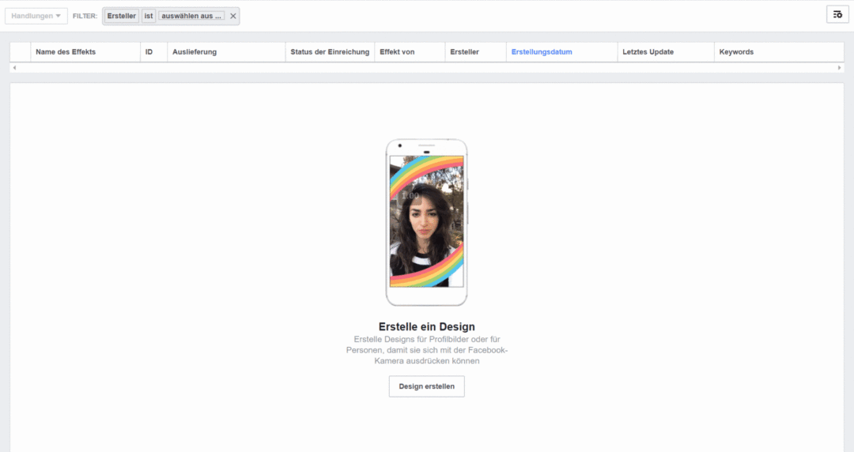
Task: Click the Design erstellen button
Action: (x=426, y=386)
